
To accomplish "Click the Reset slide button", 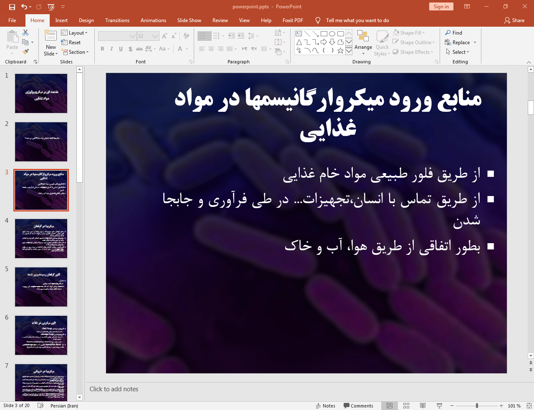I will tap(71, 42).
